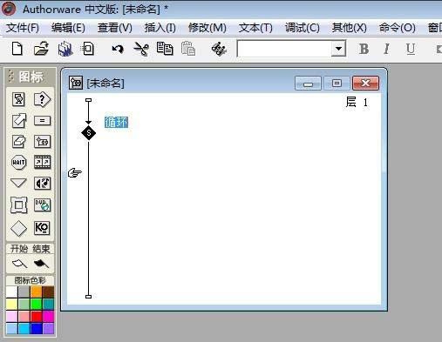Choose the orange icon color swatch
Screen dimensions: 442x342
[x=37, y=292]
